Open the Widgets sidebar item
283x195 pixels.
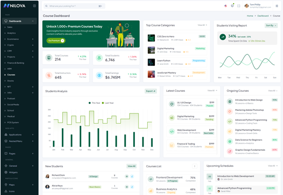13,172
